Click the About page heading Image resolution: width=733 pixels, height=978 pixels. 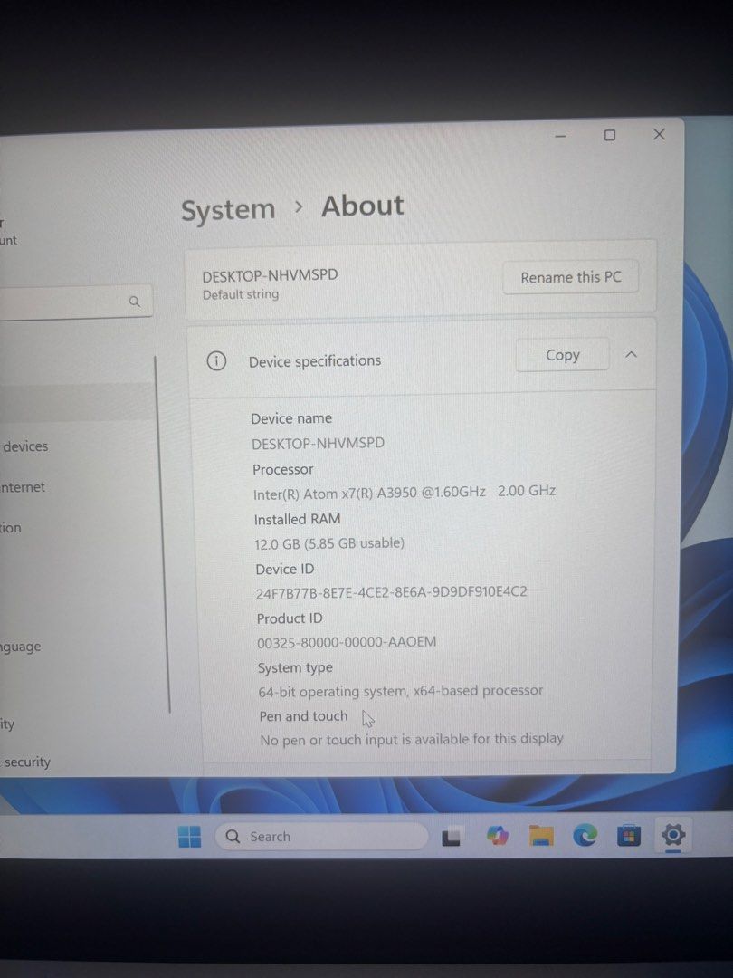pos(363,206)
